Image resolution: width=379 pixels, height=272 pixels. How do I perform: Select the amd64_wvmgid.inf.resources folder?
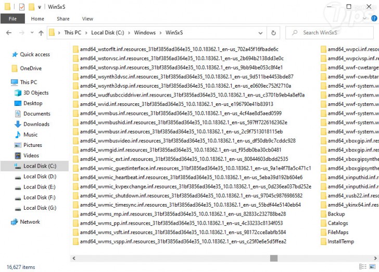coord(177,150)
